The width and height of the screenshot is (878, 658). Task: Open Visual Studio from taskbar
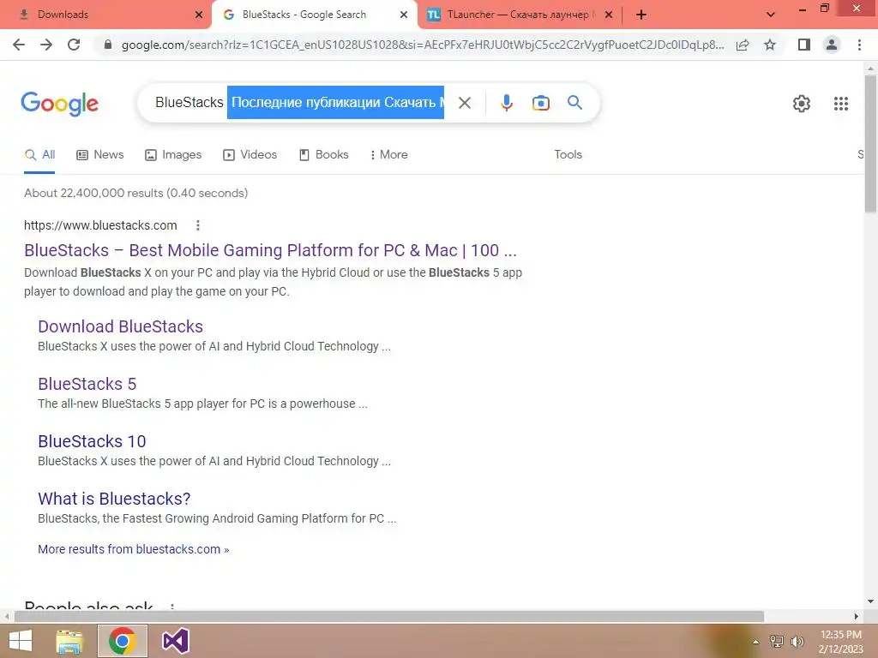[x=175, y=641]
